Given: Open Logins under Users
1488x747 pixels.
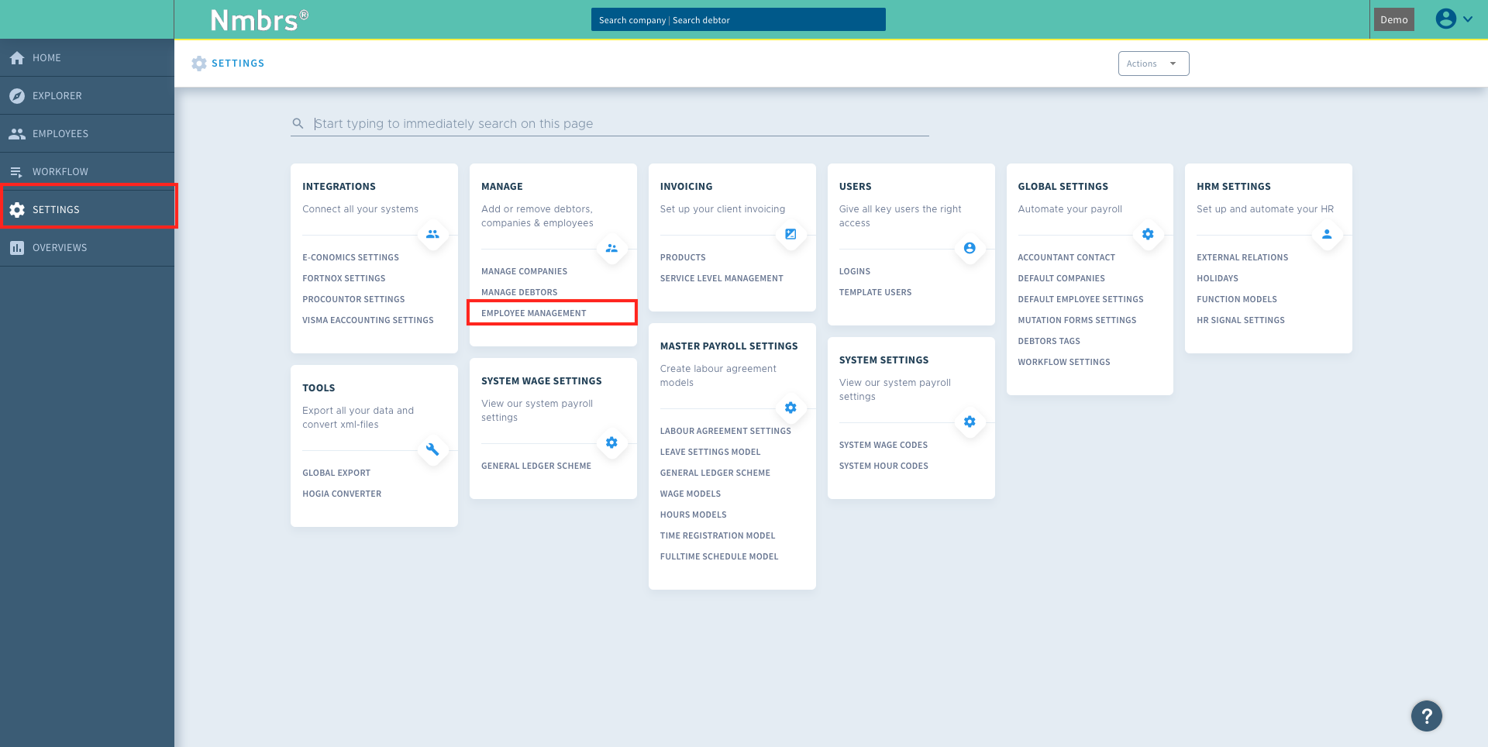Looking at the screenshot, I should [x=854, y=271].
